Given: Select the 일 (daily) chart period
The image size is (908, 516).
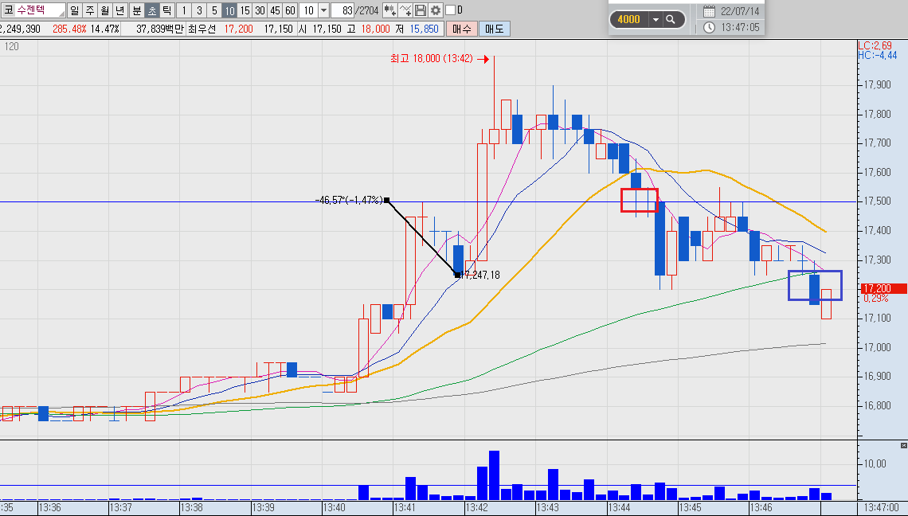Looking at the screenshot, I should click(x=75, y=10).
